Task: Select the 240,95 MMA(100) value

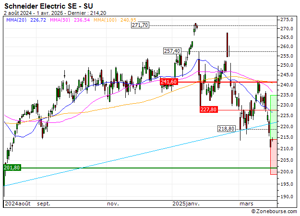Action: tap(128, 20)
